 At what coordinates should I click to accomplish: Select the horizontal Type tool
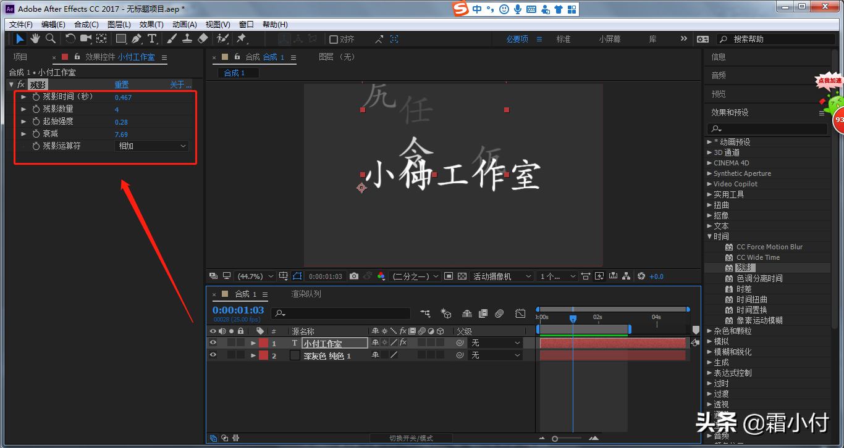(x=152, y=39)
